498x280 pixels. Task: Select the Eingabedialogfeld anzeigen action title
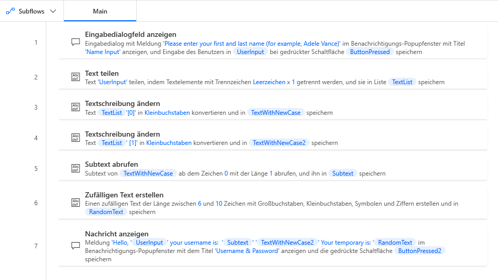pyautogui.click(x=130, y=34)
